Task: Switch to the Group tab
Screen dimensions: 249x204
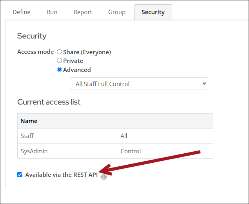Action: (117, 12)
